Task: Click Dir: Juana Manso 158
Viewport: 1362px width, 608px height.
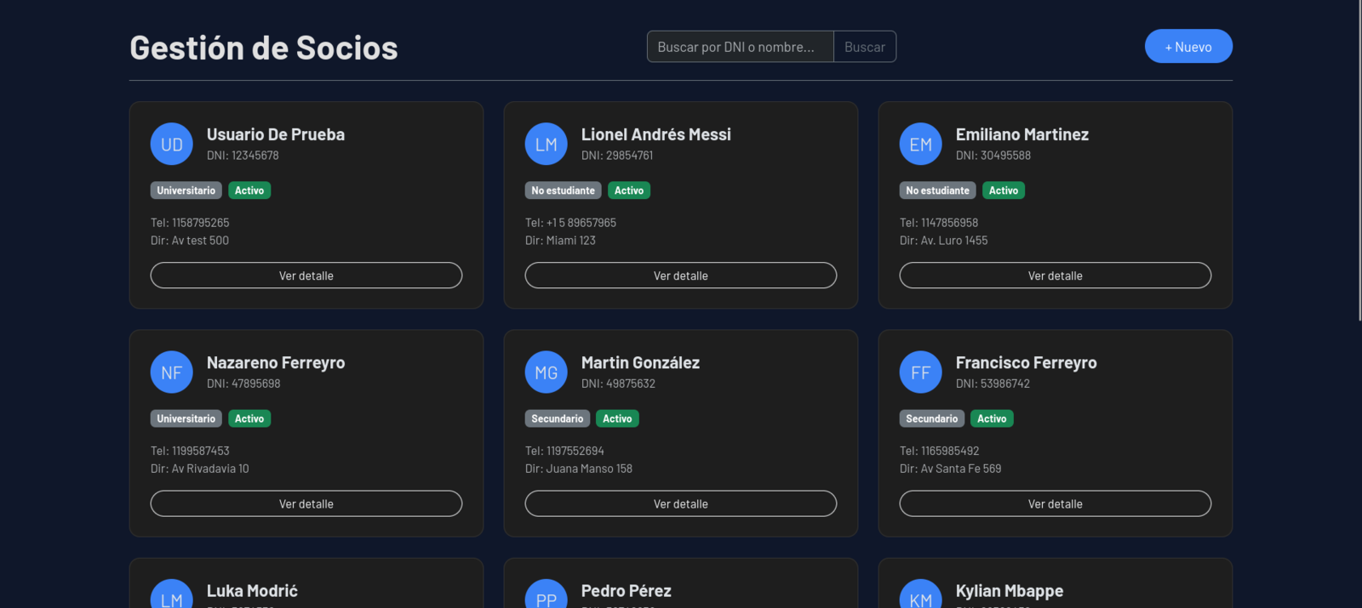Action: tap(579, 469)
